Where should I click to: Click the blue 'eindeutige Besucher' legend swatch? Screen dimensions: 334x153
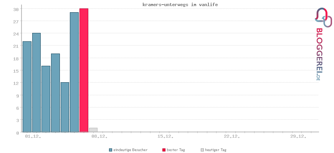tap(111, 150)
